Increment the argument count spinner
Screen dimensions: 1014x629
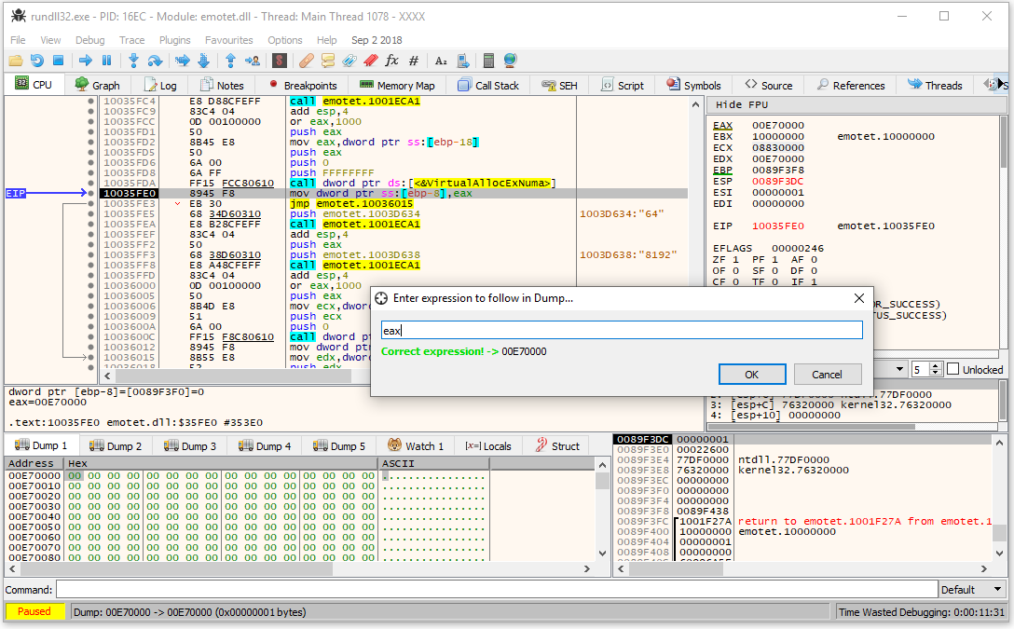pyautogui.click(x=936, y=366)
